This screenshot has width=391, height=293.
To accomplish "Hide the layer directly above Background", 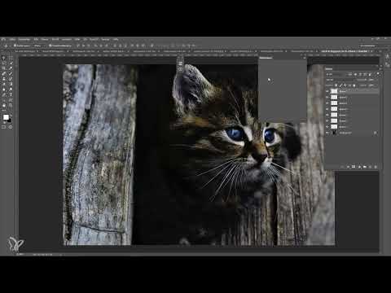I will (x=327, y=127).
